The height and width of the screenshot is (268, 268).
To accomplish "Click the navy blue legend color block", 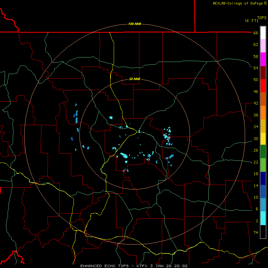I will pos(263,178).
